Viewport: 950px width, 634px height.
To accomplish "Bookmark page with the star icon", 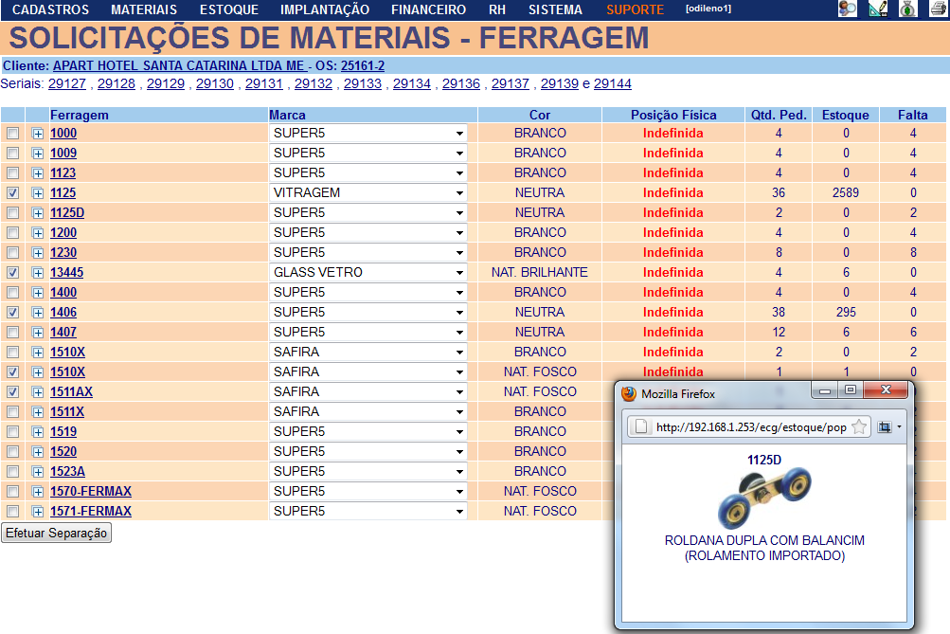I will 859,427.
